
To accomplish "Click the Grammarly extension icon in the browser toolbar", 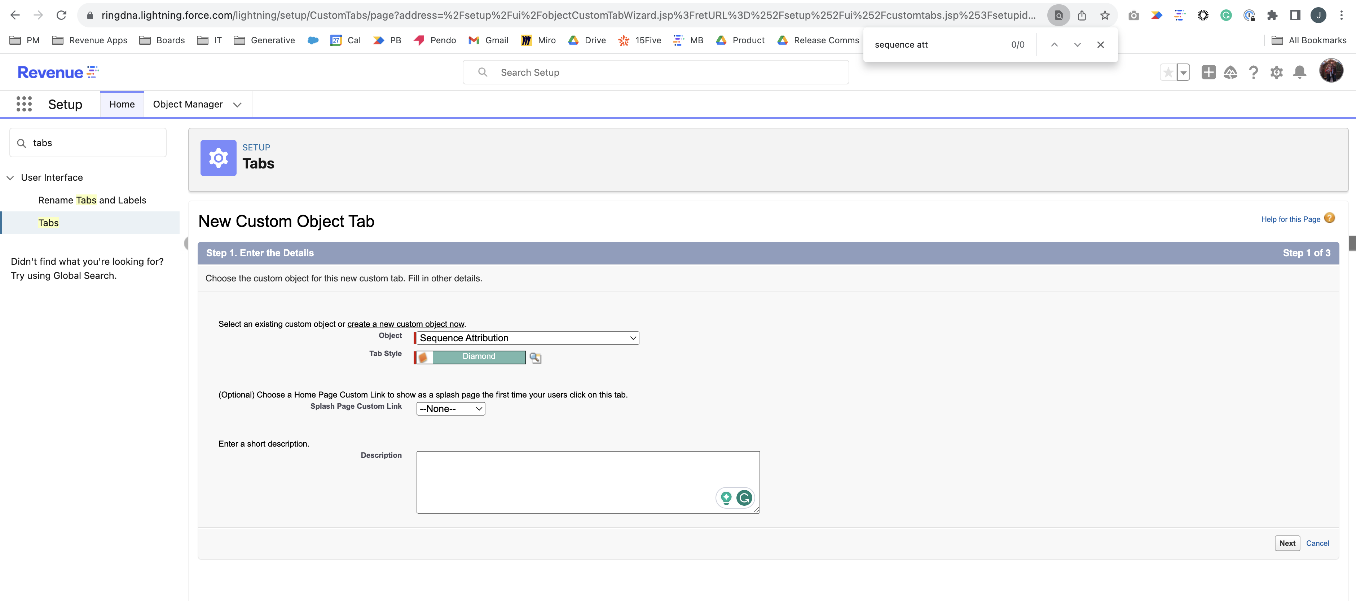I will point(1227,15).
